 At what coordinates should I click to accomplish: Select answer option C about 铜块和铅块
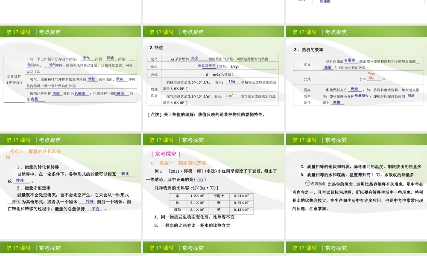pos(361,166)
